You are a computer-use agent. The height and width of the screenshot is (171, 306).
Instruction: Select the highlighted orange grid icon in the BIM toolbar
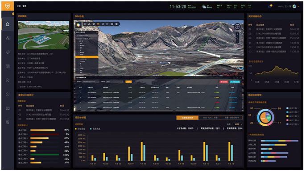coord(98,24)
